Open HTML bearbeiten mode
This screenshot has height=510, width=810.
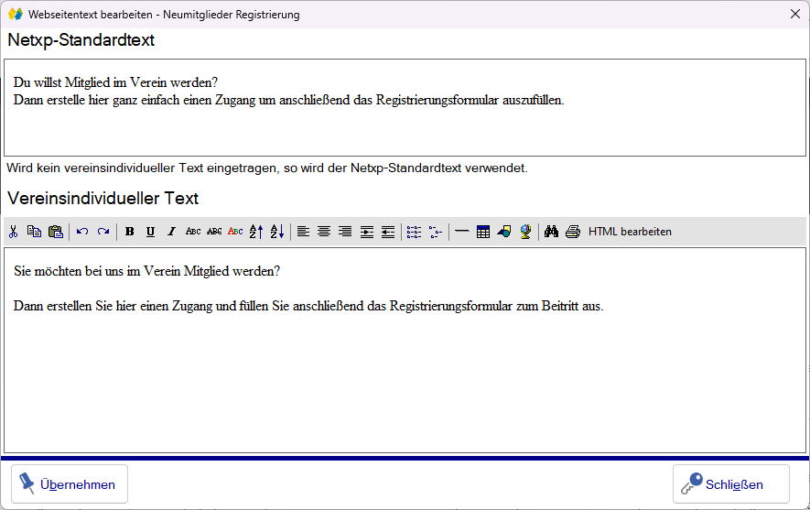coord(630,232)
